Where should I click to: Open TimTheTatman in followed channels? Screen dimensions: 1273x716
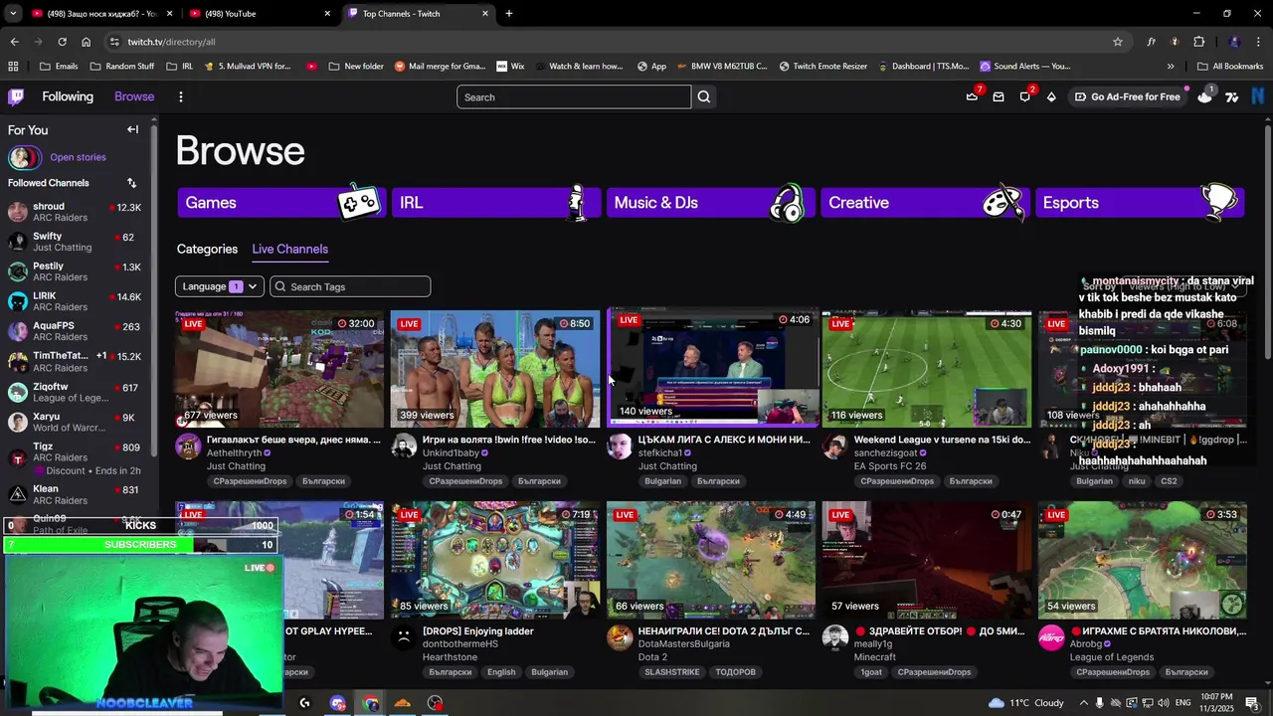76,361
